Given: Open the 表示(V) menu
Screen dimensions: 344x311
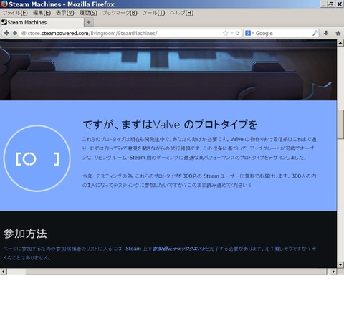Looking at the screenshot, I should coord(65,13).
